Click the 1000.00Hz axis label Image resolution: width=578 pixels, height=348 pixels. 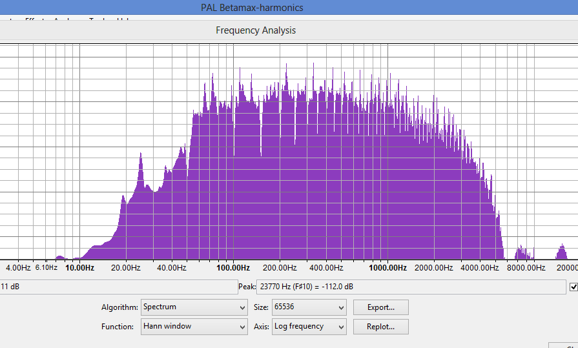387,268
